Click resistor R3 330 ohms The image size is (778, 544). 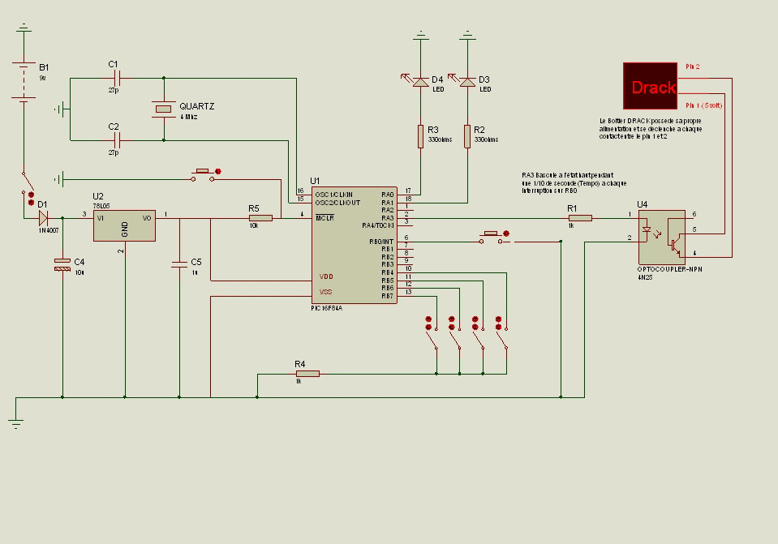click(421, 136)
